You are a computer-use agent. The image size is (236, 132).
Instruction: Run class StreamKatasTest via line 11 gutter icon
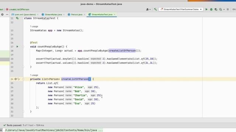pos(17,18)
